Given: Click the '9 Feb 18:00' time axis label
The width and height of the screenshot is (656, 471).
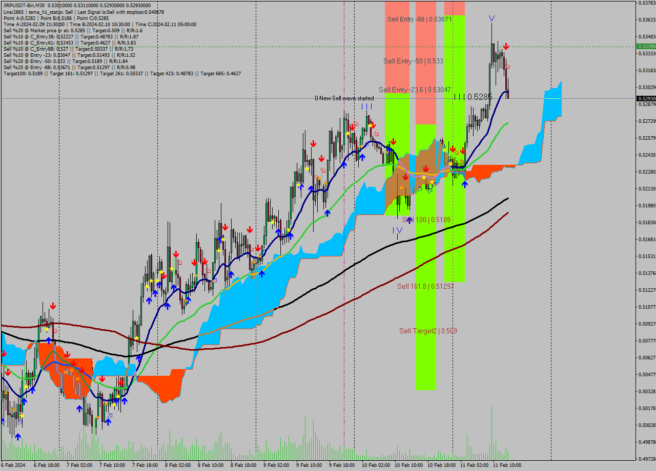Looking at the screenshot, I should [342, 465].
